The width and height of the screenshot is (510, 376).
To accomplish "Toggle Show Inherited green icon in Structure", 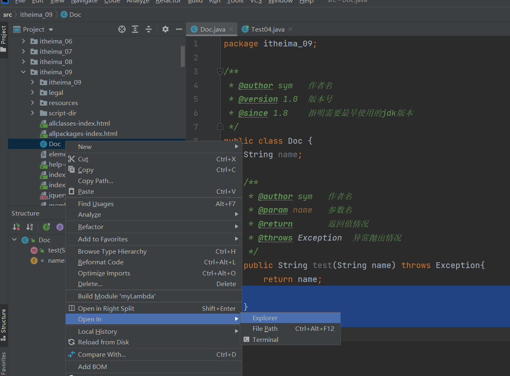I will click(46, 227).
